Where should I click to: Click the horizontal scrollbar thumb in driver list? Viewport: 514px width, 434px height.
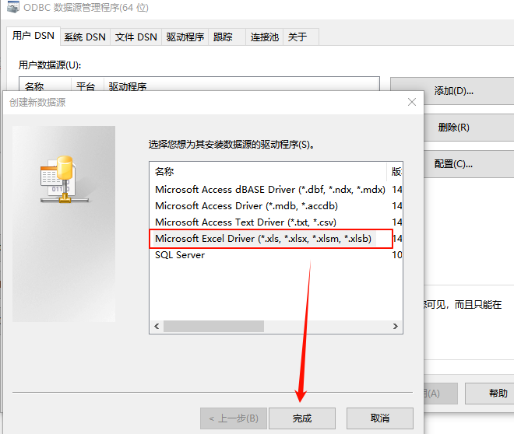pos(213,327)
